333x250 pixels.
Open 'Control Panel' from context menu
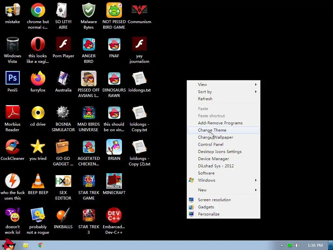tap(223, 144)
